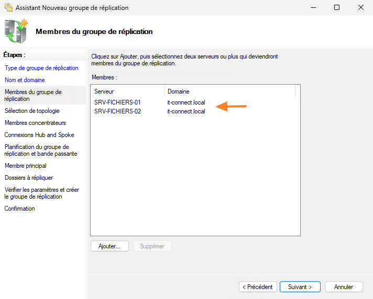Click Ajouter... to add a server
The width and height of the screenshot is (373, 299).
pyautogui.click(x=109, y=246)
